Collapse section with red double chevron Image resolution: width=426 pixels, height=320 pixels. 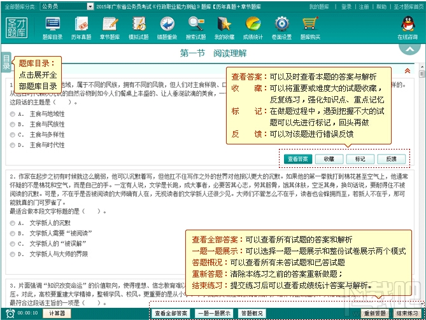pos(408,71)
